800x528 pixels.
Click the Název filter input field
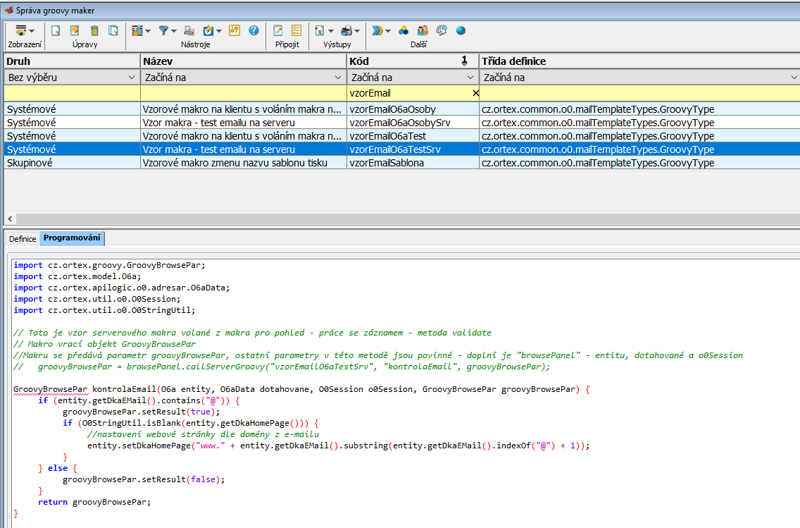click(243, 93)
